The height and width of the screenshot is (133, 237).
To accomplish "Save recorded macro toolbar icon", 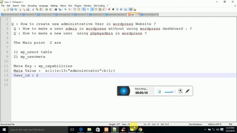I will pos(125,10).
